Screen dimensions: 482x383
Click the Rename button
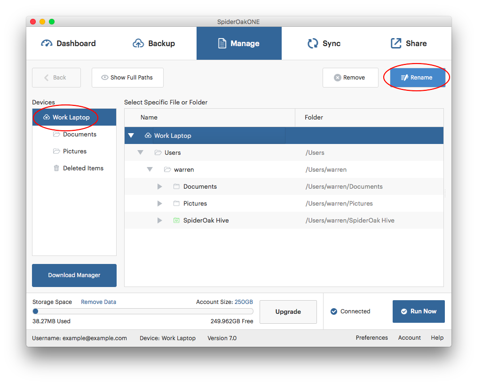pos(418,78)
